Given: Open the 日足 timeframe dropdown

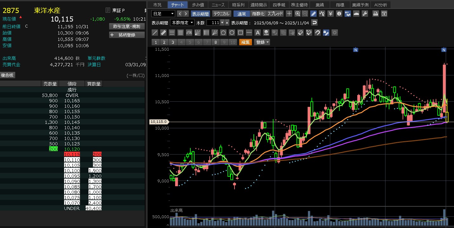Looking at the screenshot, I should (163, 14).
